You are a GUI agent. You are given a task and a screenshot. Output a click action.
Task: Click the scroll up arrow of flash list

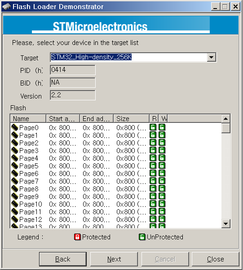coord(226,119)
